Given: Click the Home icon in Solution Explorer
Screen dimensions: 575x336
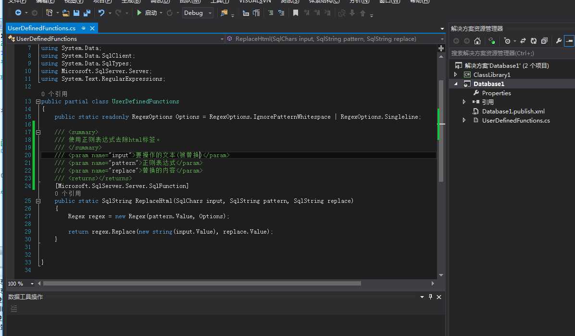Looking at the screenshot, I should [x=477, y=41].
